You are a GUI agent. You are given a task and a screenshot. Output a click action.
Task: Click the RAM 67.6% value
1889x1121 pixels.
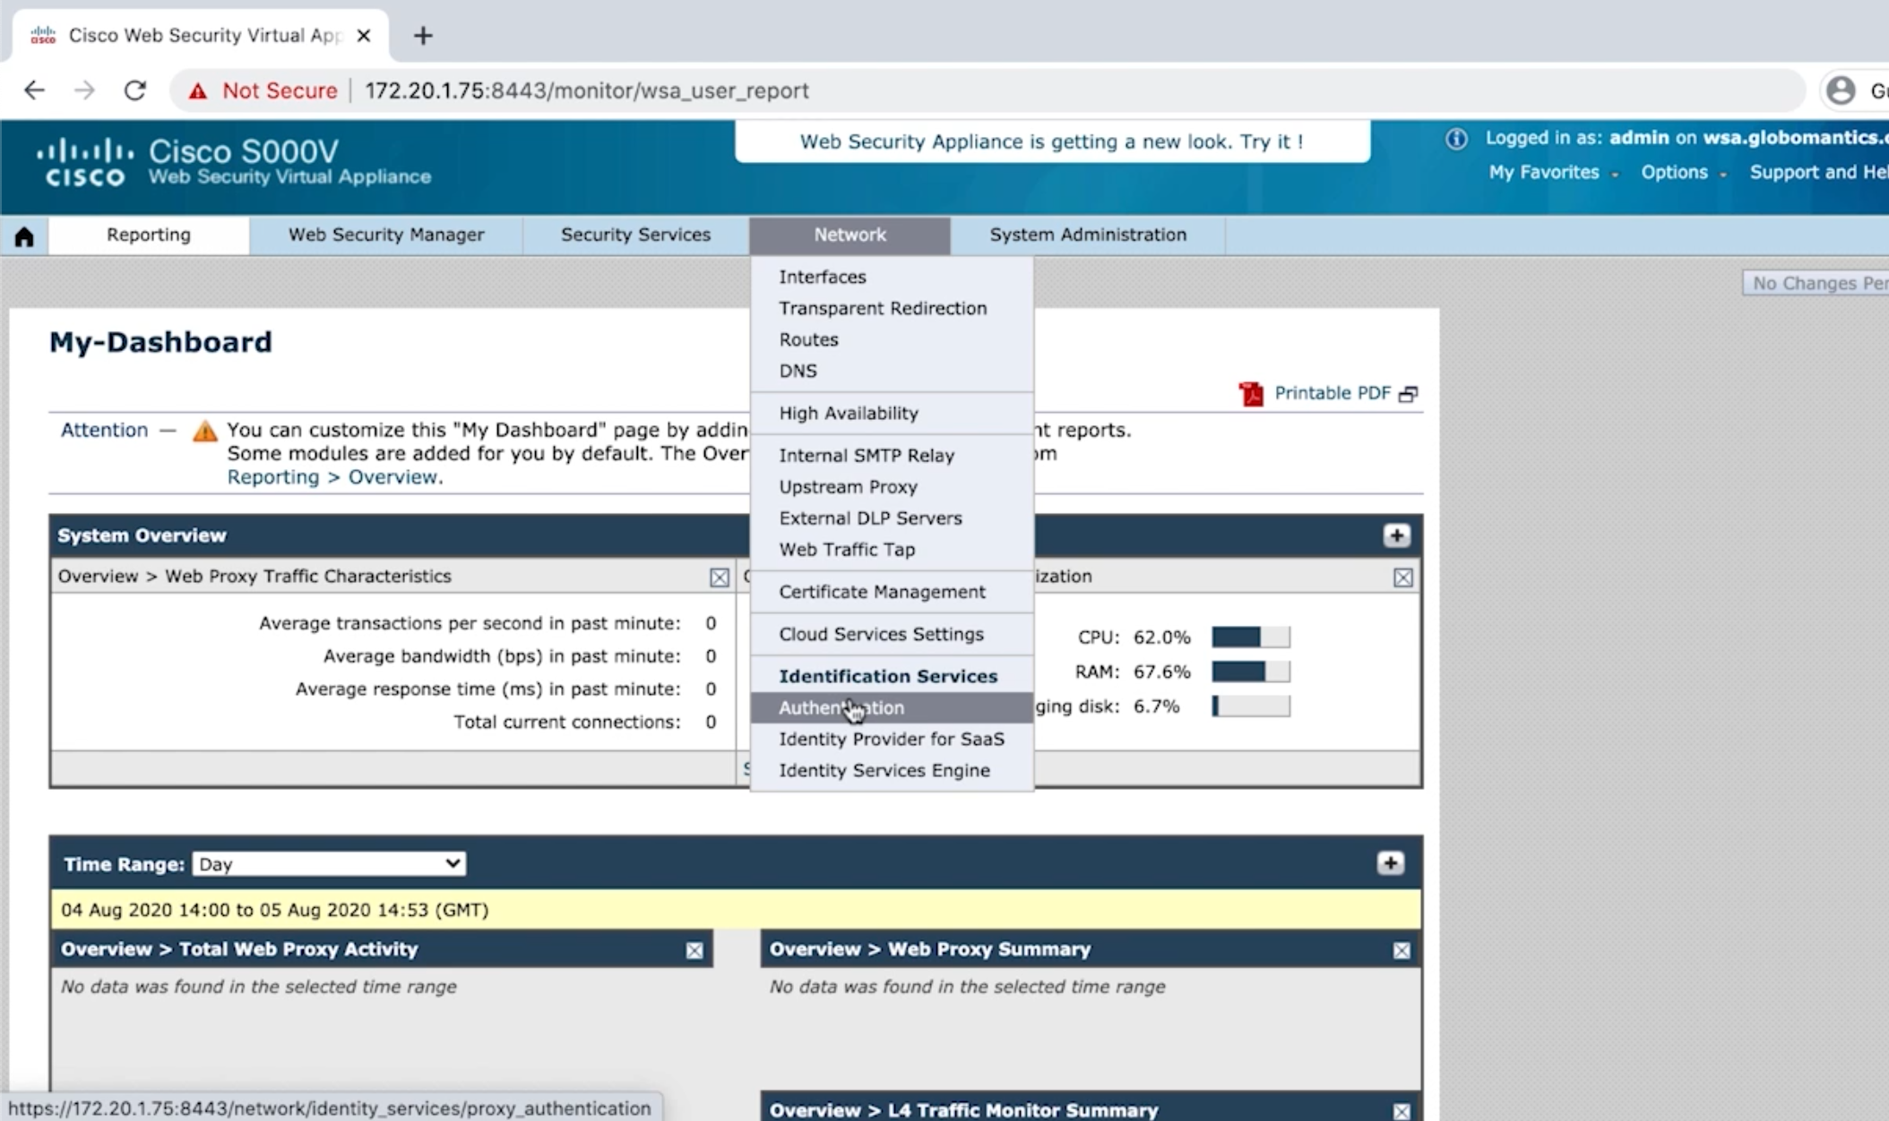click(1162, 672)
